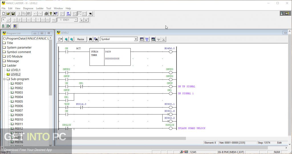
Task: Click the store to PMC arrow icon
Action: click(x=8, y=26)
